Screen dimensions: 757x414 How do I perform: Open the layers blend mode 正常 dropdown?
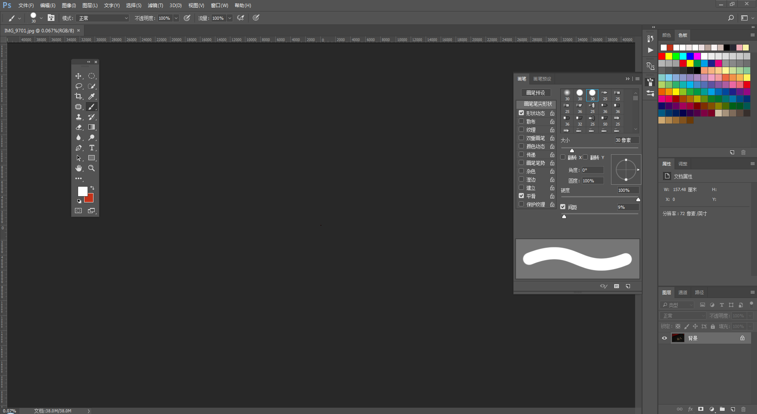tap(683, 316)
